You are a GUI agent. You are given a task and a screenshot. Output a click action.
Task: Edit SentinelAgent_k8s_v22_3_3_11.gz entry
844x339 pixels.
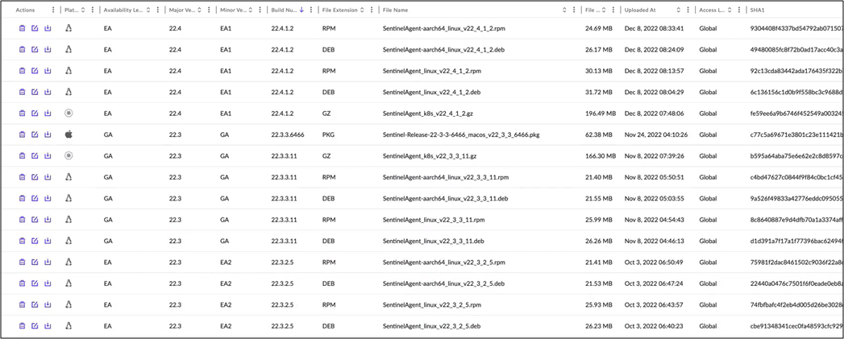click(x=35, y=156)
